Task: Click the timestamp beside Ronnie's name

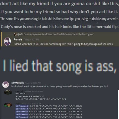Action: (x=31, y=39)
